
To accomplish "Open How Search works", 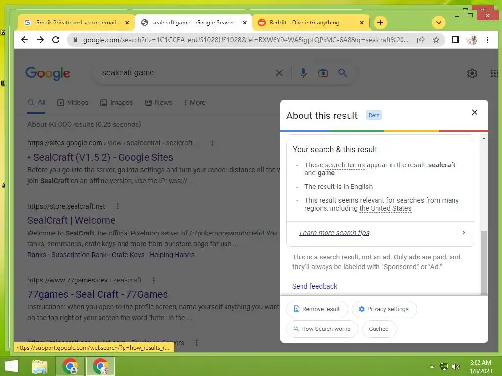I will (322, 329).
